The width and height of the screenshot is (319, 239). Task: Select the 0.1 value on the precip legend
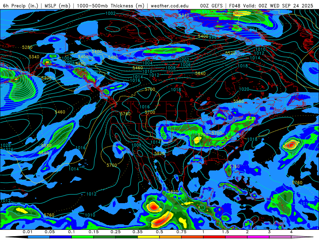coord(71,232)
